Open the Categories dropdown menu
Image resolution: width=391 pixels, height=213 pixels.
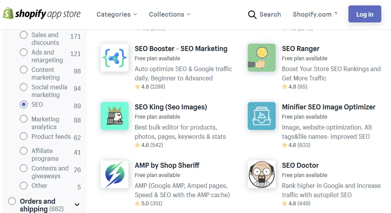[117, 14]
